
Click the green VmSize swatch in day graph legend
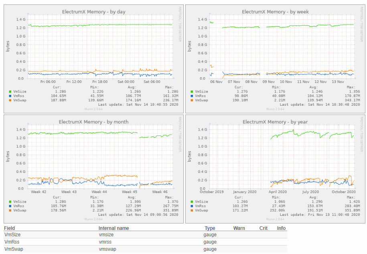pyautogui.click(x=10, y=92)
